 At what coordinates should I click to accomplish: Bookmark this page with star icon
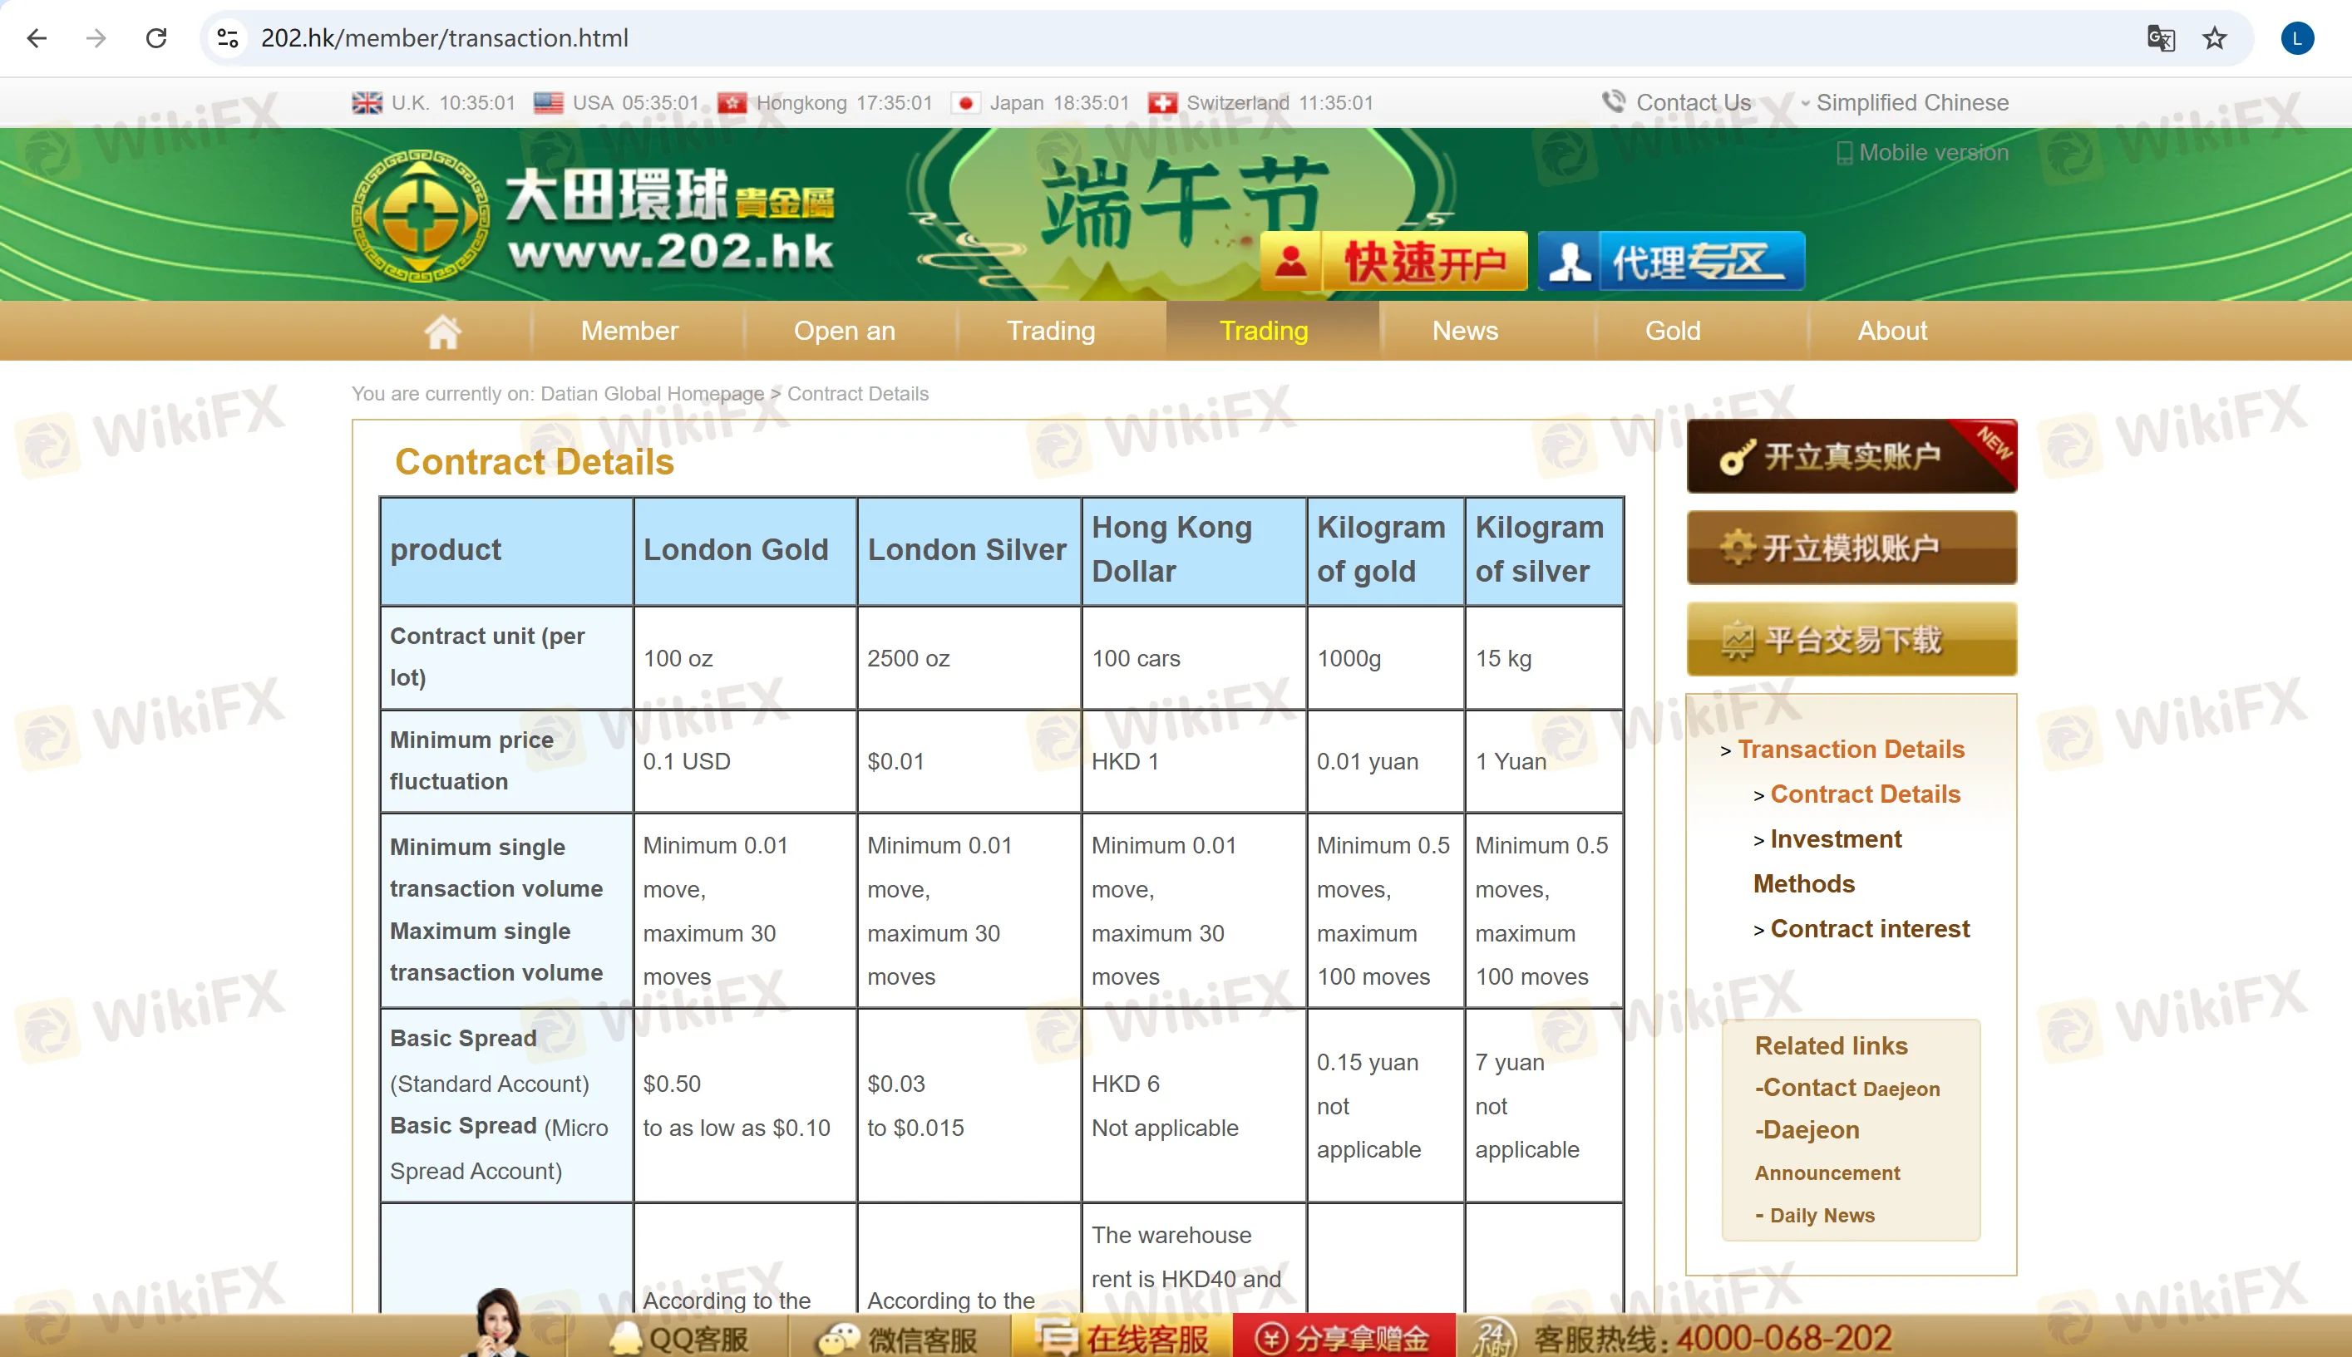(2214, 38)
